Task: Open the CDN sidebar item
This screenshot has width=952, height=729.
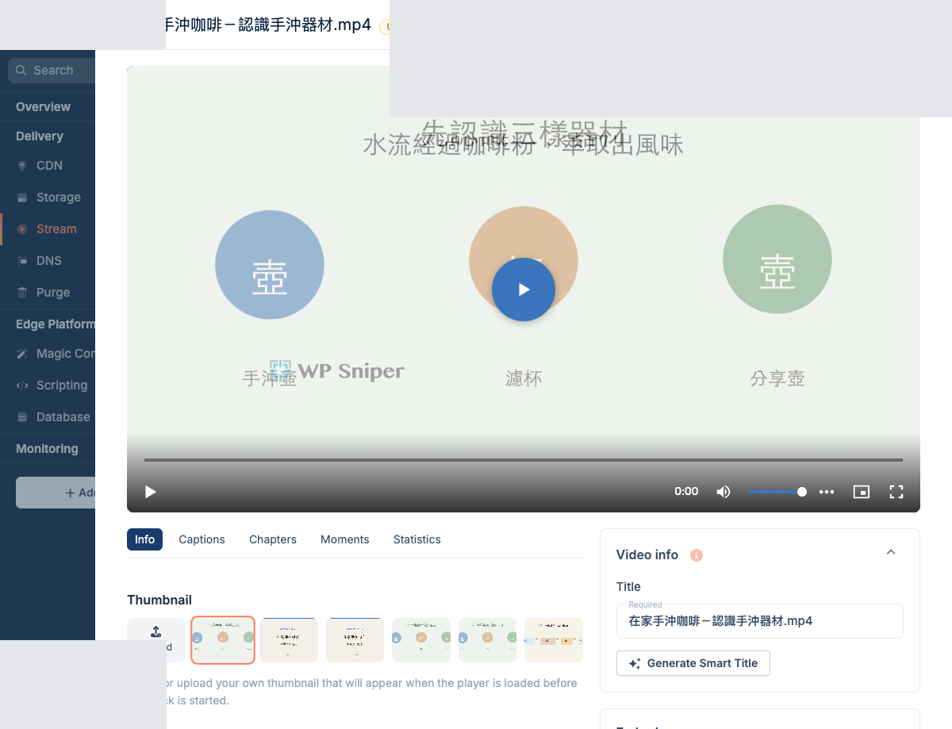Action: 49,166
